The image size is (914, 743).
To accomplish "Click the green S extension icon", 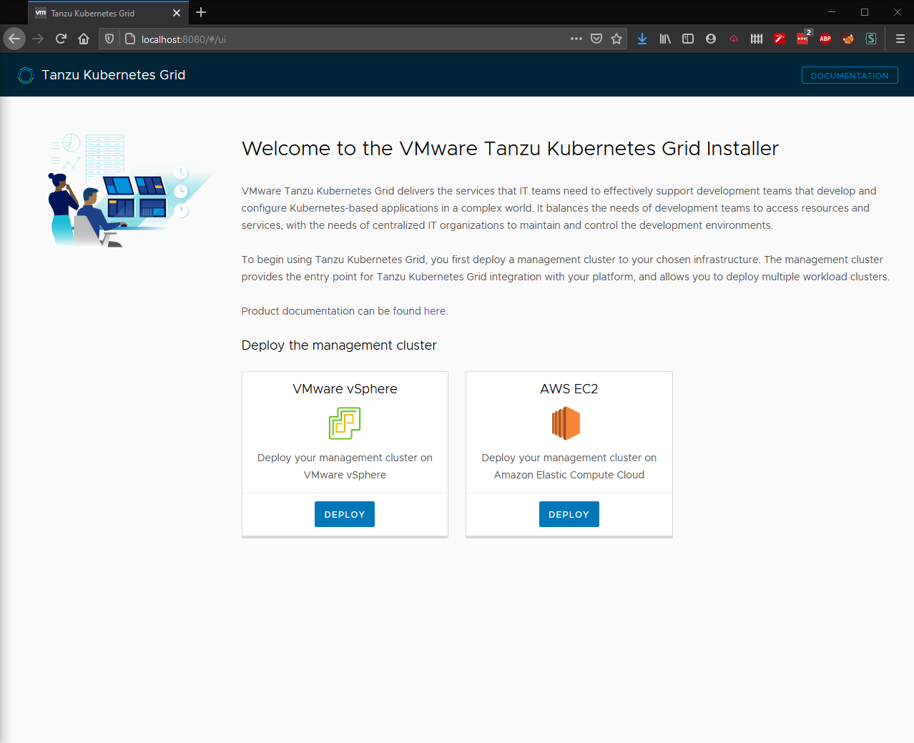I will 871,39.
